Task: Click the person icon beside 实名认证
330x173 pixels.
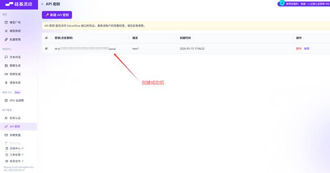Action: click(6, 118)
